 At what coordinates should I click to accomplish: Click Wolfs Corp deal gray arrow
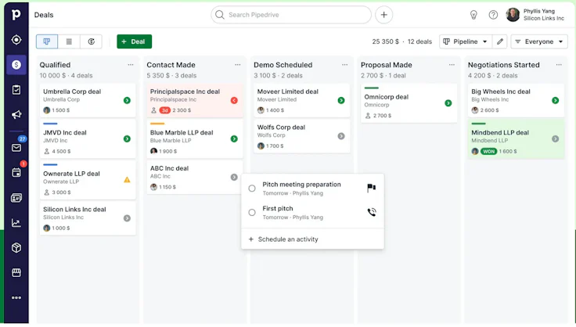coord(341,136)
